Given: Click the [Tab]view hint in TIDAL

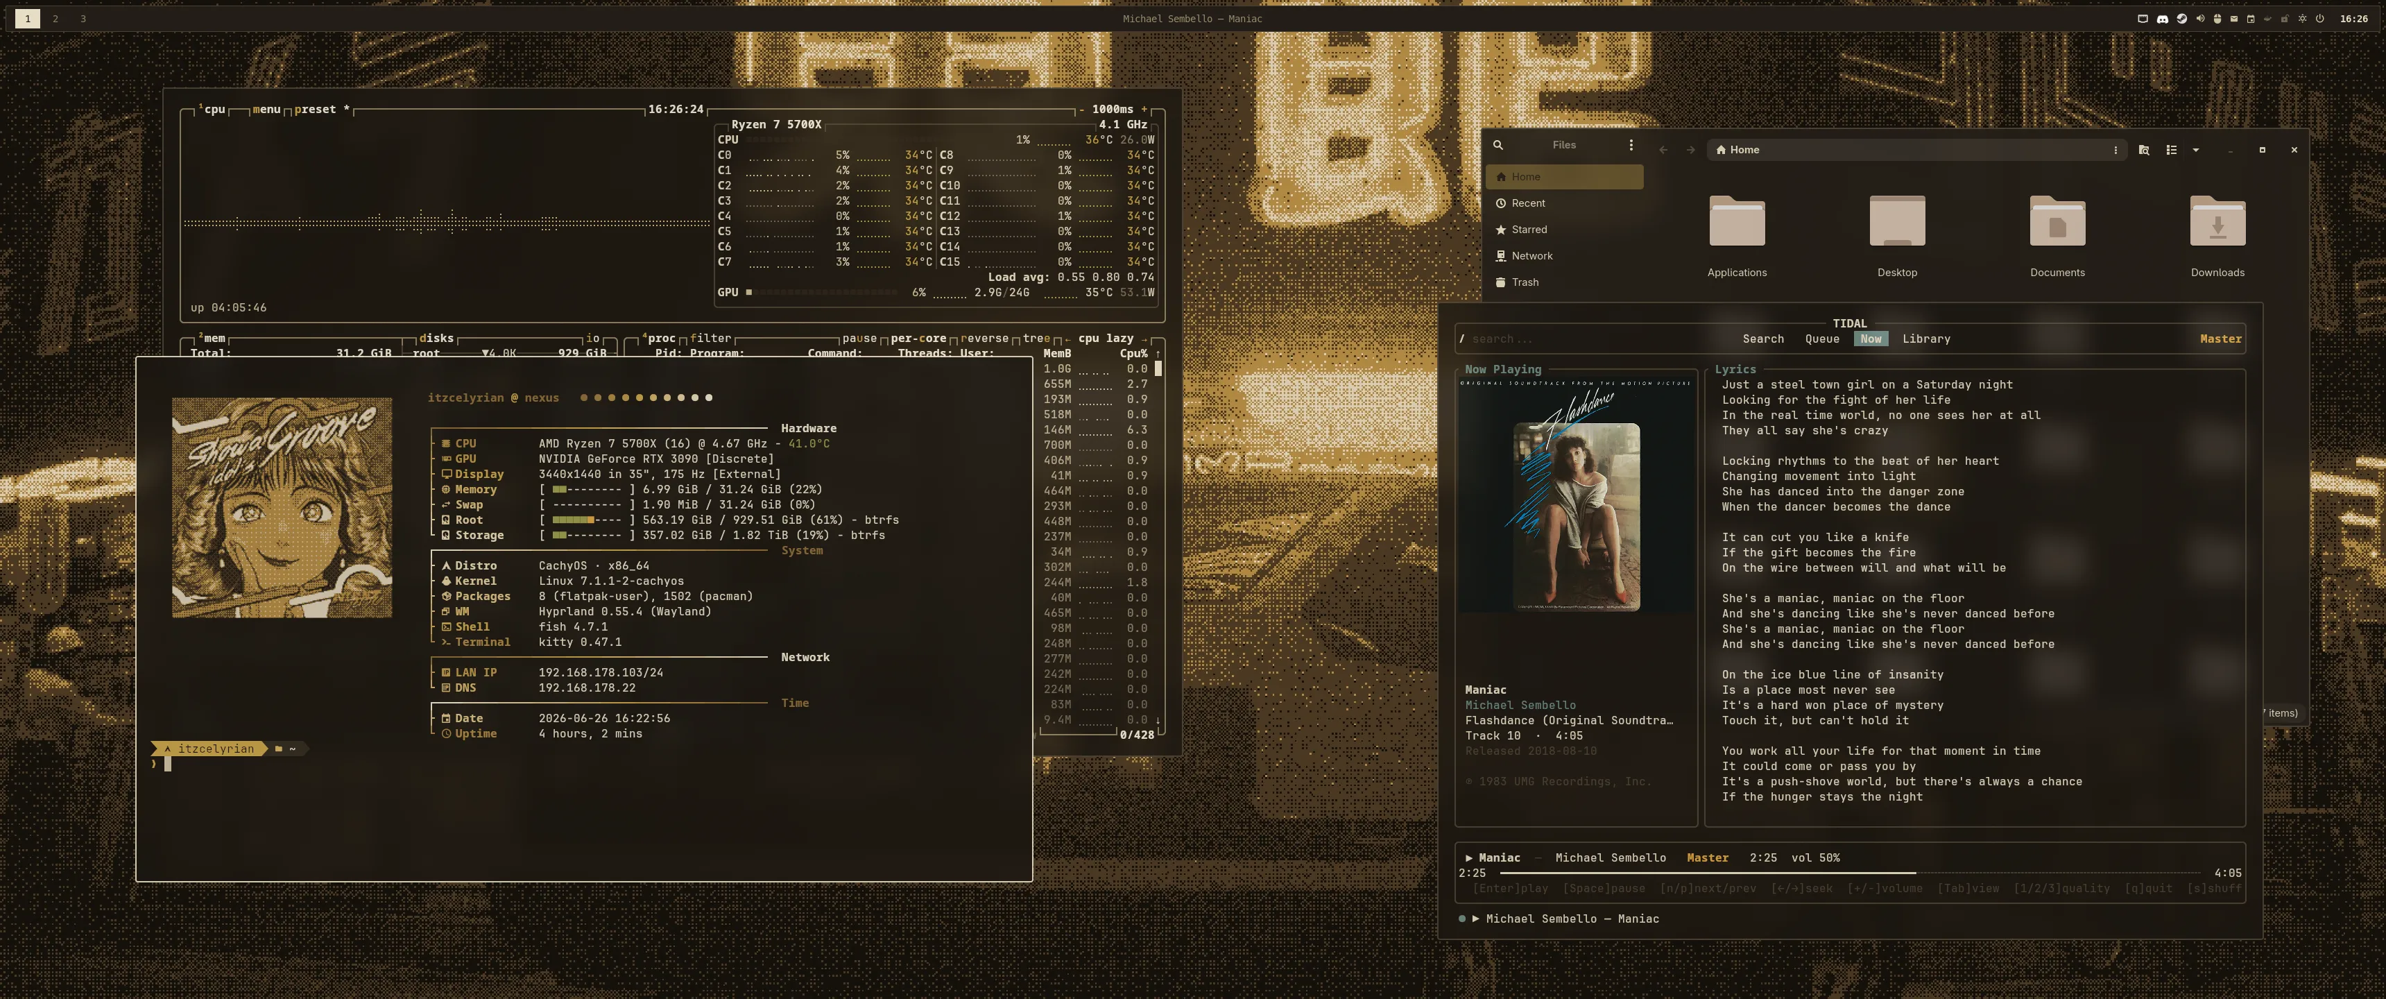Looking at the screenshot, I should 1968,889.
